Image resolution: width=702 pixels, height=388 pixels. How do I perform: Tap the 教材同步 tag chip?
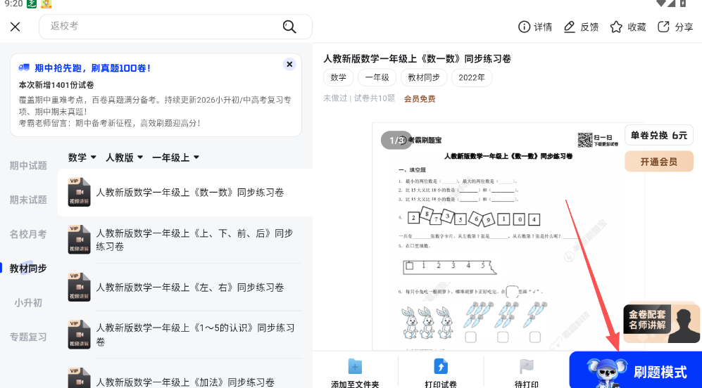pyautogui.click(x=424, y=77)
